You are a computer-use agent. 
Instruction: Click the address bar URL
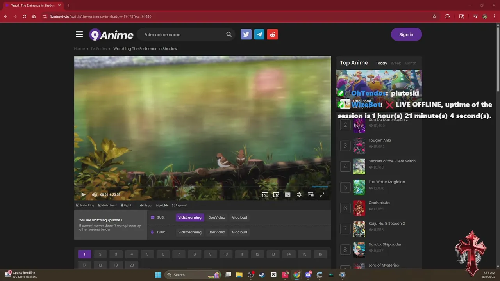pos(101,16)
